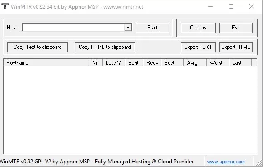Close the WinMTR window
Image resolution: width=263 pixels, height=167 pixels.
(x=252, y=6)
